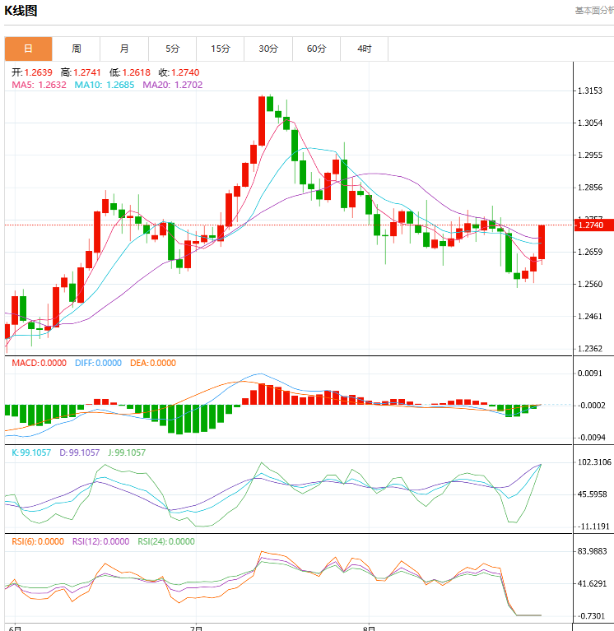Select the 5分 interval tab
This screenshot has width=614, height=631.
point(172,49)
